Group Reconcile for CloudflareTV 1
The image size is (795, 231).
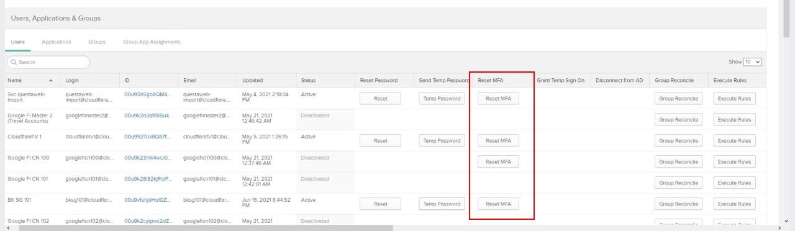(x=678, y=141)
